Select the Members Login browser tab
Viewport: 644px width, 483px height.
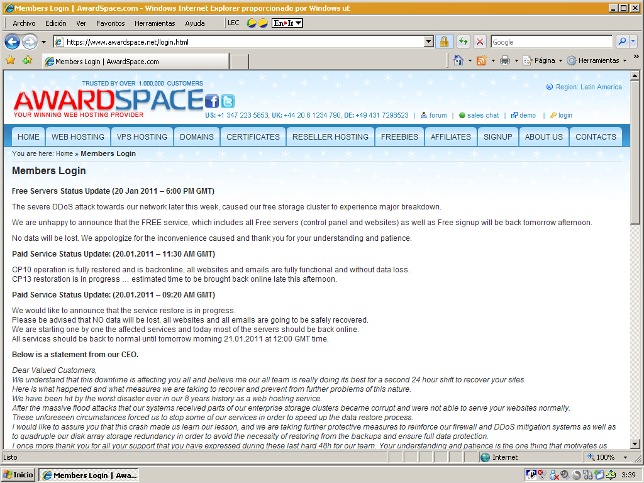click(x=135, y=61)
